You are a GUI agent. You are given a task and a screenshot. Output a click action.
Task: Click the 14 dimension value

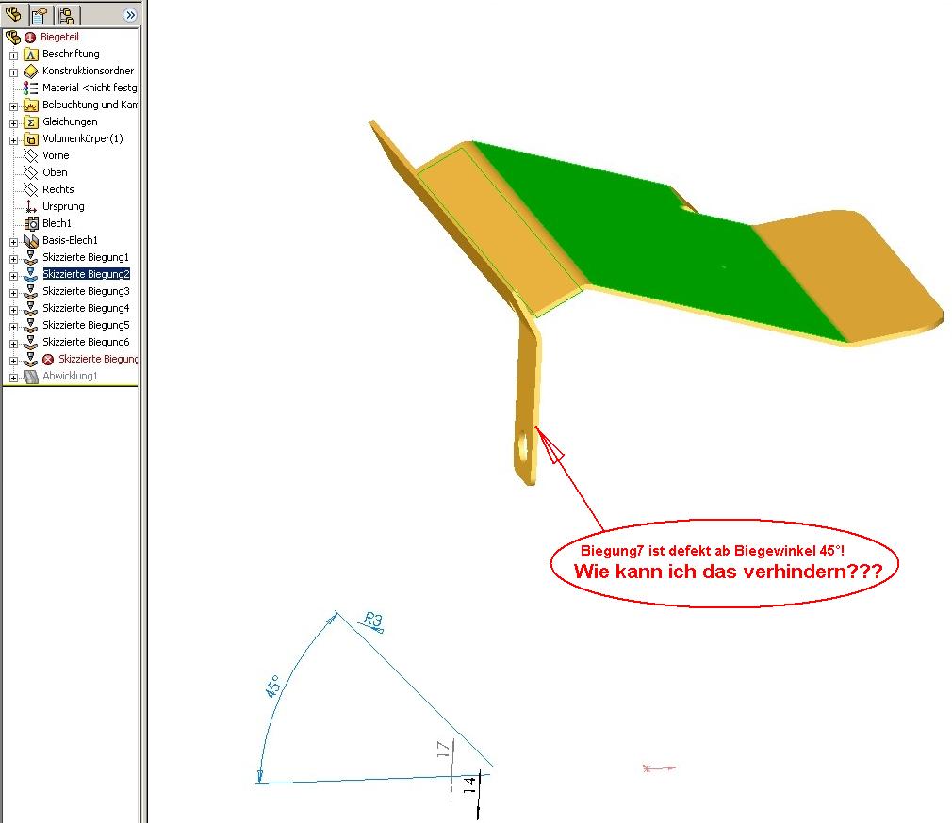pyautogui.click(x=470, y=784)
